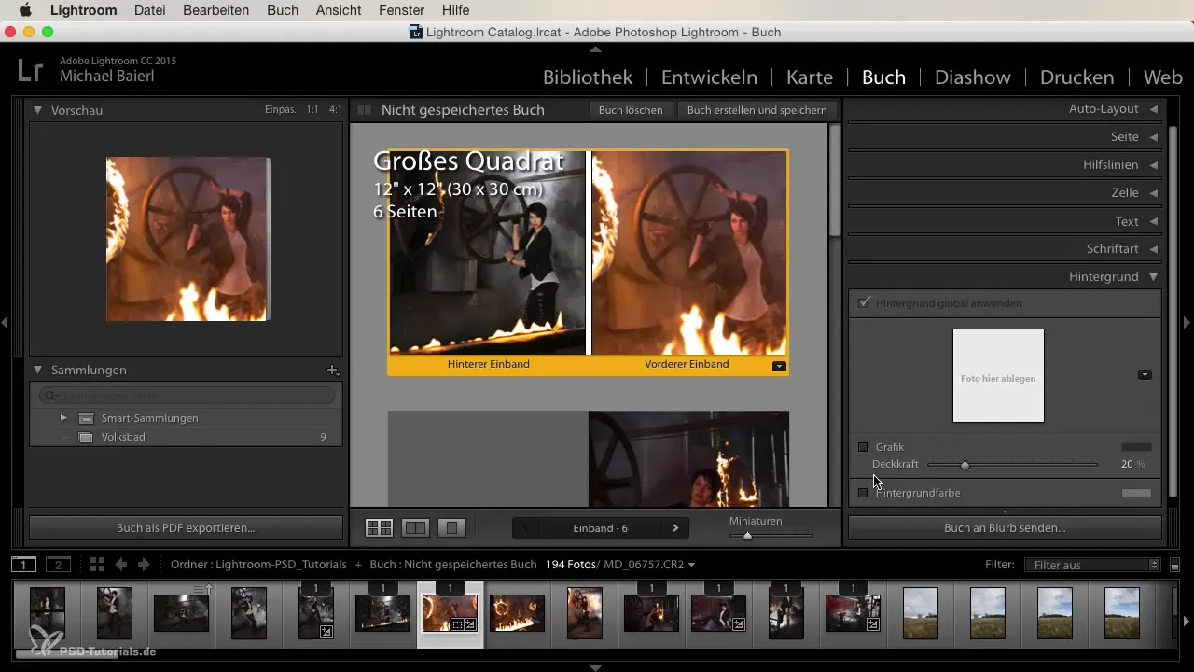Toggle the filter switch icon
The width and height of the screenshot is (1194, 672).
(x=1174, y=565)
